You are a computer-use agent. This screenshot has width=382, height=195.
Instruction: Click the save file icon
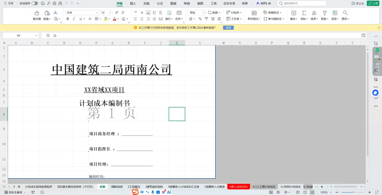point(43,4)
